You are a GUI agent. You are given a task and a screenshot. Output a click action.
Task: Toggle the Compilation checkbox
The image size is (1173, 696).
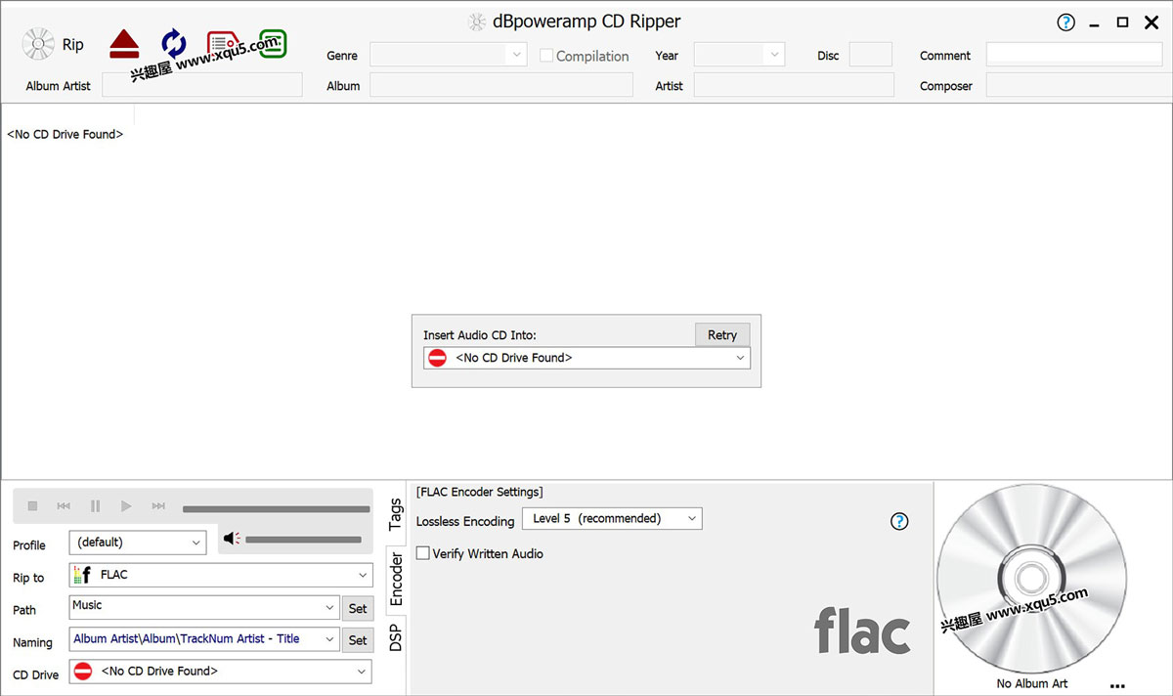tap(546, 56)
